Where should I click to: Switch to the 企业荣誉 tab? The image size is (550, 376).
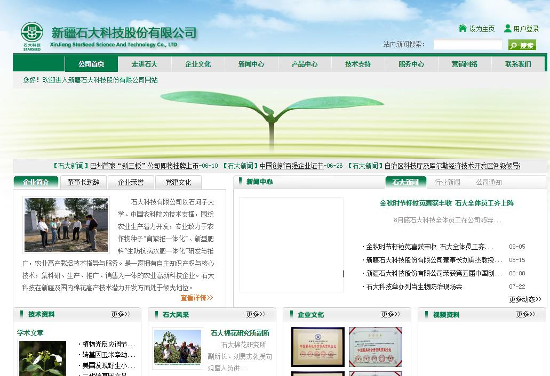point(131,182)
